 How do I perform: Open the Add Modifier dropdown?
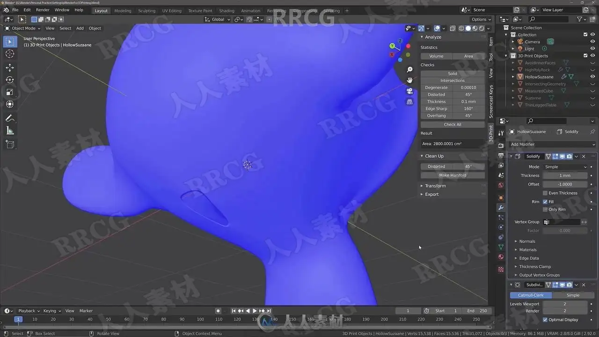[x=552, y=144]
